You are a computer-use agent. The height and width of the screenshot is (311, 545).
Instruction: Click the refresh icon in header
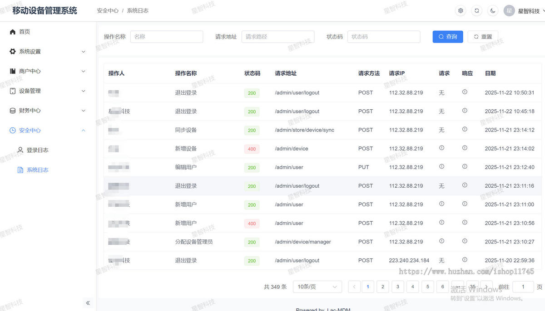476,10
